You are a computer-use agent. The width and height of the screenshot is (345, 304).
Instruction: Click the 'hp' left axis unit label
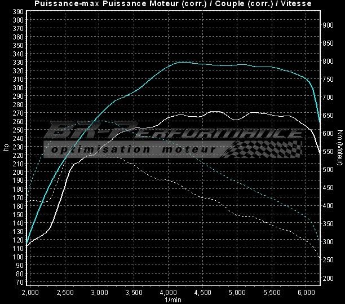point(6,148)
